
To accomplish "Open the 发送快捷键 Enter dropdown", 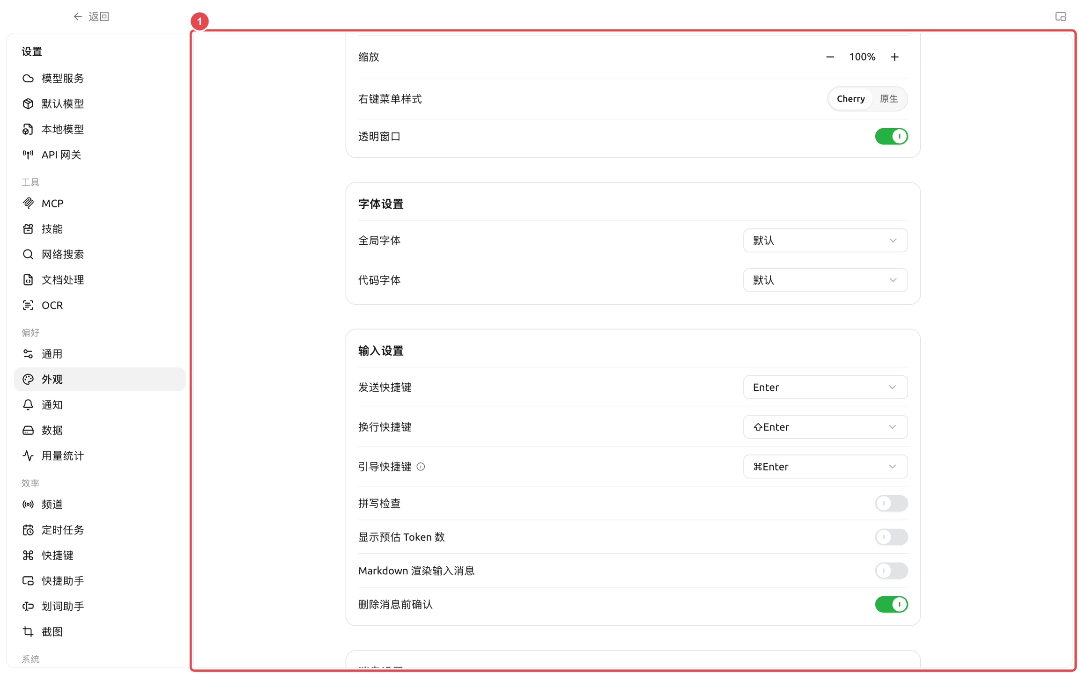I will click(825, 388).
